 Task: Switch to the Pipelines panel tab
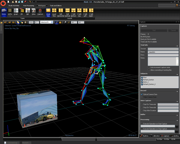(x=144, y=136)
